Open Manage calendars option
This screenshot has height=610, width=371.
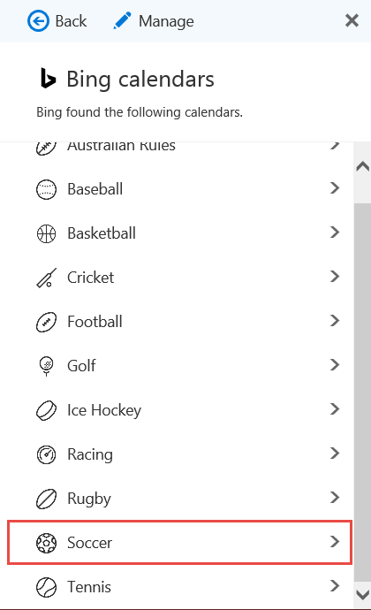153,21
